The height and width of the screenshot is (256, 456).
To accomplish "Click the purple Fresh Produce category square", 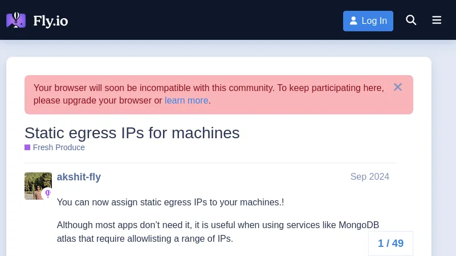I will (x=27, y=147).
